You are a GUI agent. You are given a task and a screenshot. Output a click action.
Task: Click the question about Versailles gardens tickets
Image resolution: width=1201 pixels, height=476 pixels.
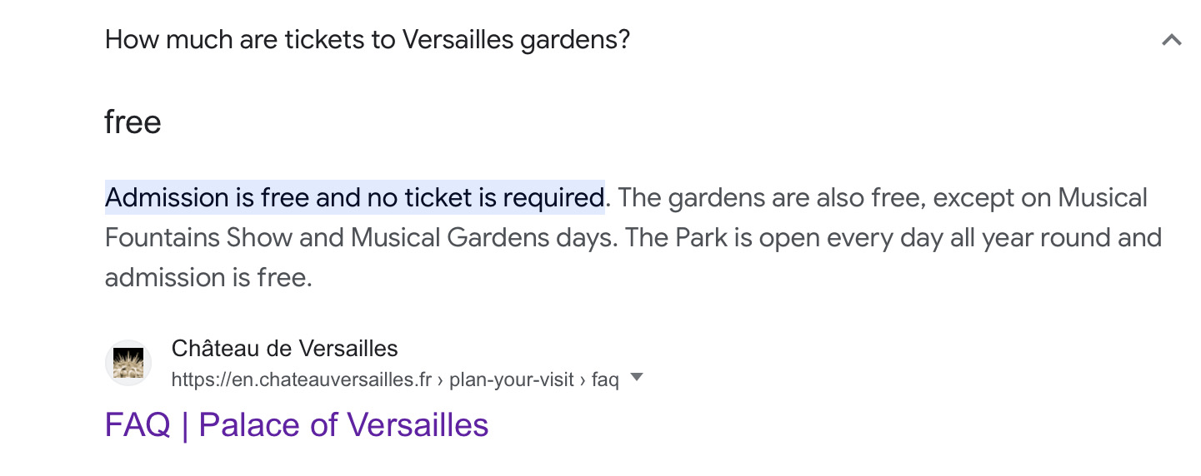click(367, 39)
